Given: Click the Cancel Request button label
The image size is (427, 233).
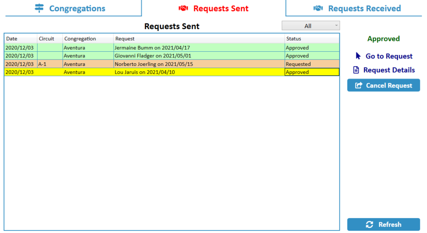Looking at the screenshot, I should point(389,85).
